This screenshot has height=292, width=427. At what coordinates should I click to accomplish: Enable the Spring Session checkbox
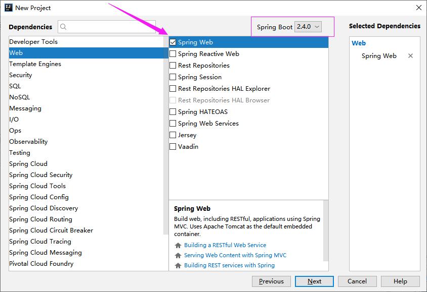point(173,77)
